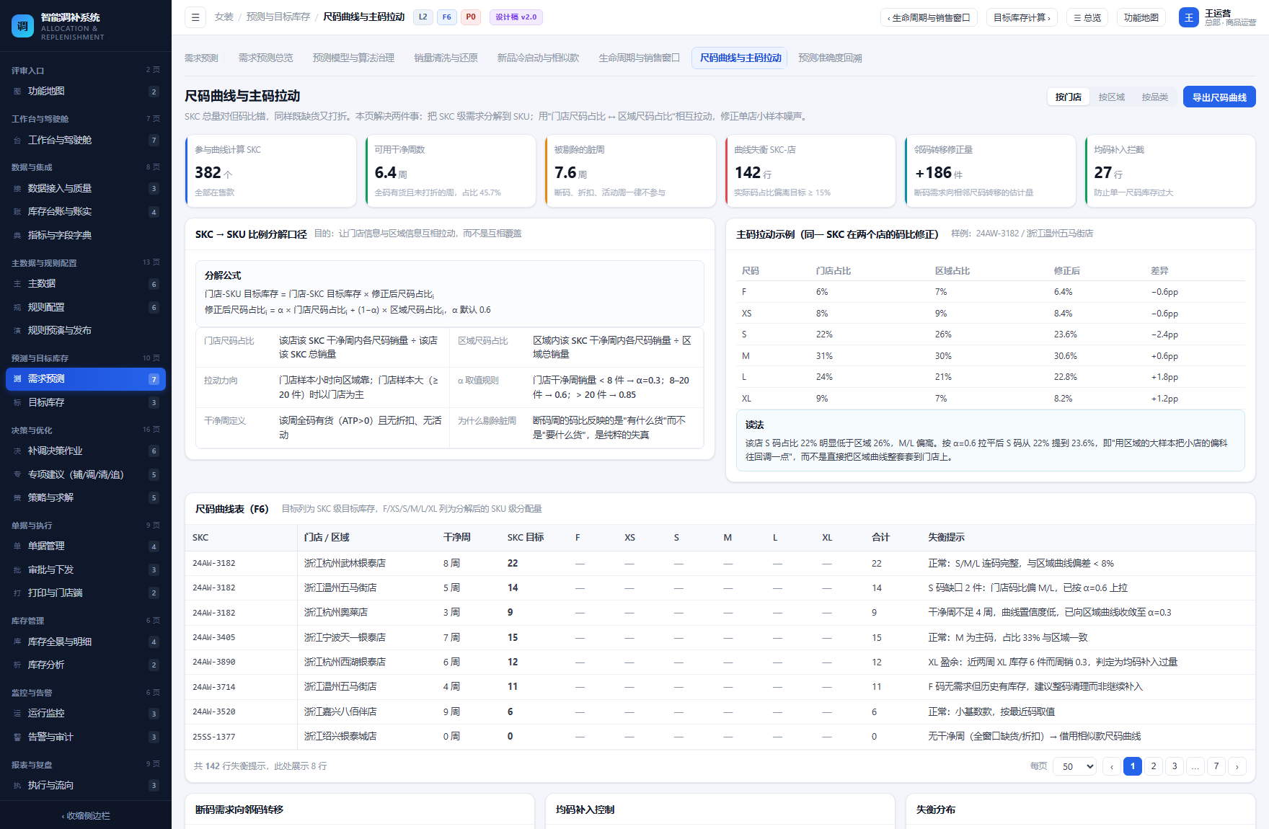Image resolution: width=1269 pixels, height=829 pixels.
Task: Go to page 2 in pagination
Action: click(1154, 766)
